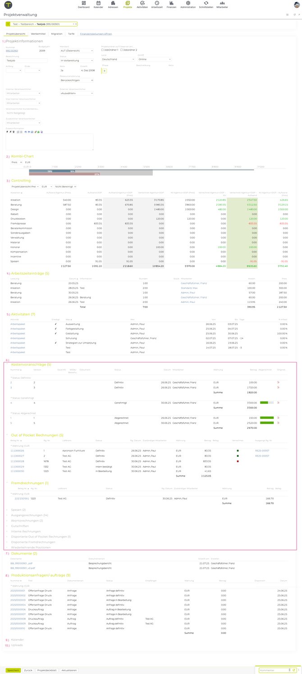
Task: Open the Mitarbeiter module
Action: 222,5
